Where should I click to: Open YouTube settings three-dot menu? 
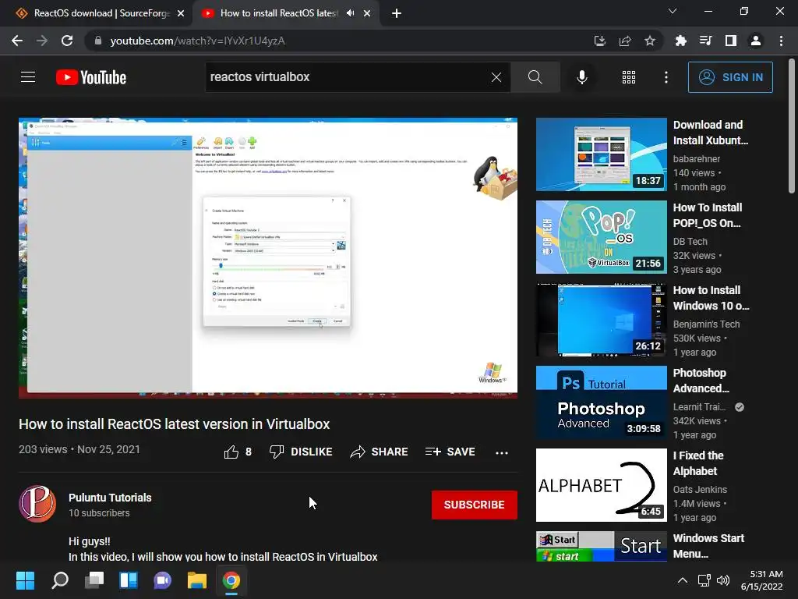(x=666, y=77)
